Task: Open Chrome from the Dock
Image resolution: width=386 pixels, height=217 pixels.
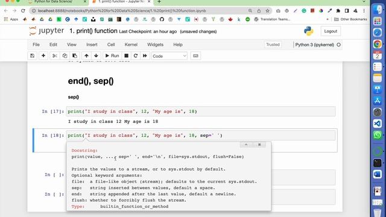Action: coord(377,44)
